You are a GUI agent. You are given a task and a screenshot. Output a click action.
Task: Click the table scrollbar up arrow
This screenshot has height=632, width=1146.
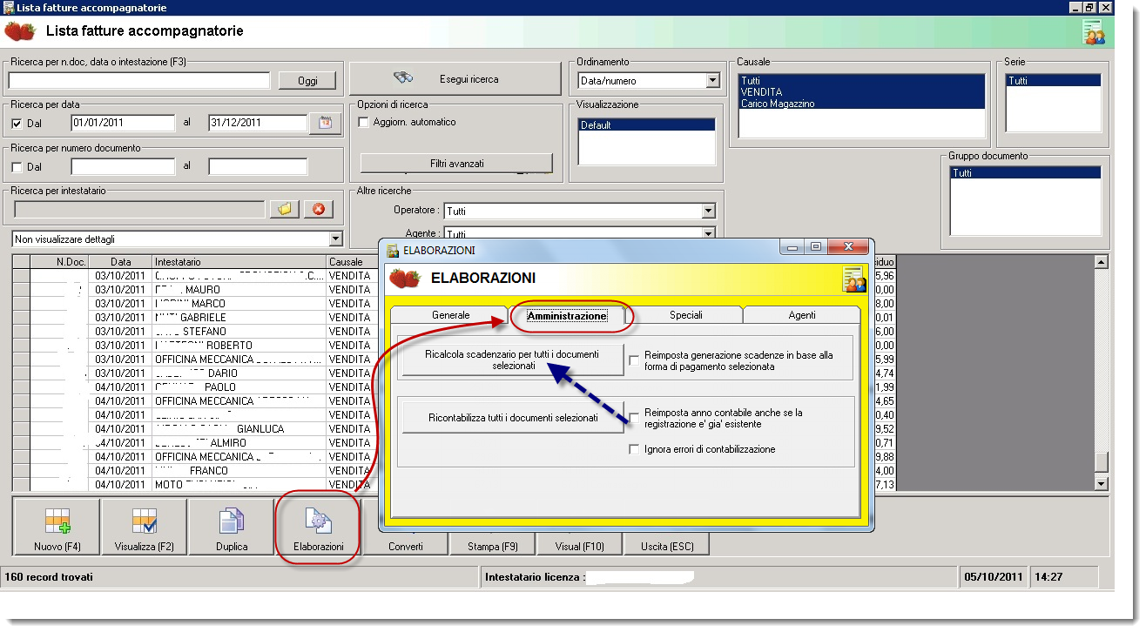(x=1102, y=262)
